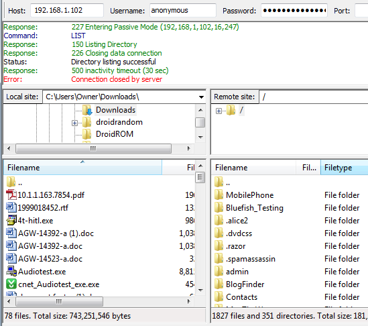Image resolution: width=368 pixels, height=326 pixels.
Task: Click the Downloads folder icon in tree
Action: pyautogui.click(x=87, y=110)
